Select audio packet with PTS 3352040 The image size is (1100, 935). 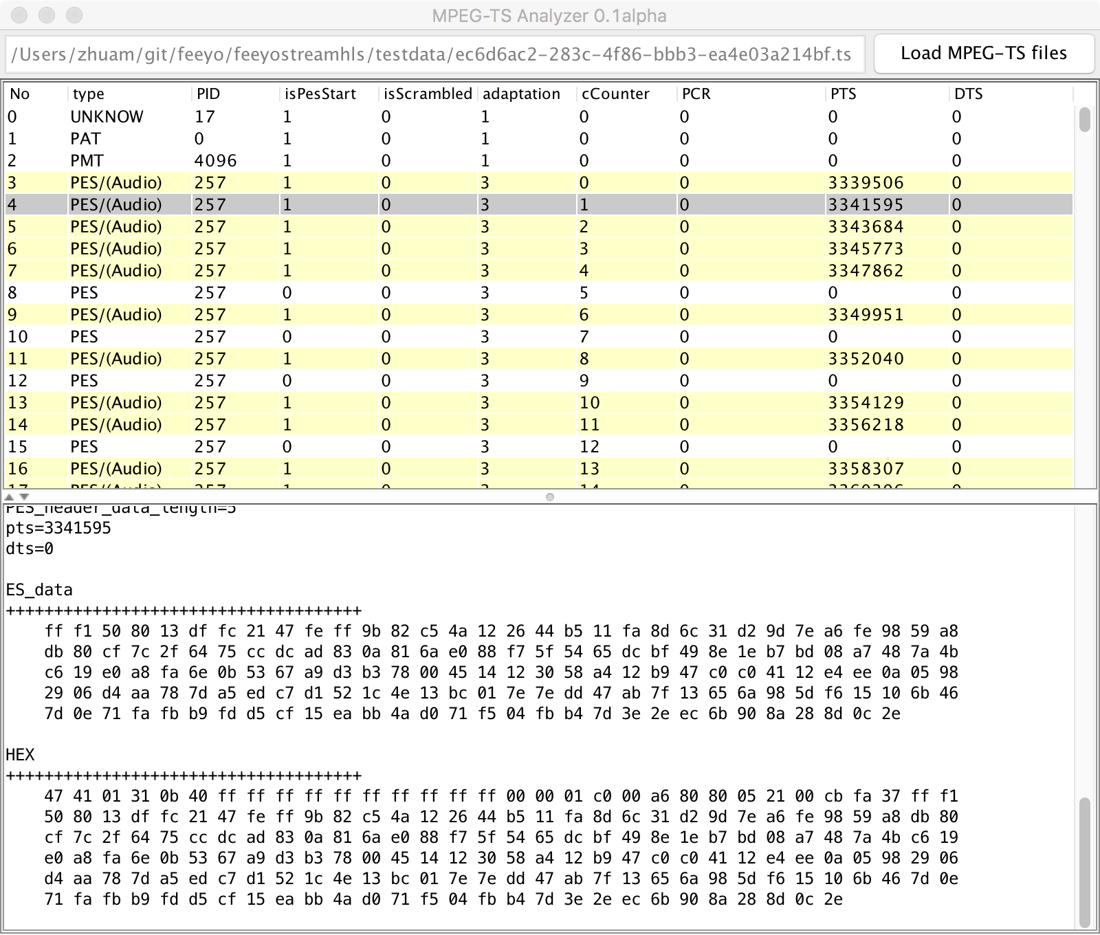coord(539,359)
